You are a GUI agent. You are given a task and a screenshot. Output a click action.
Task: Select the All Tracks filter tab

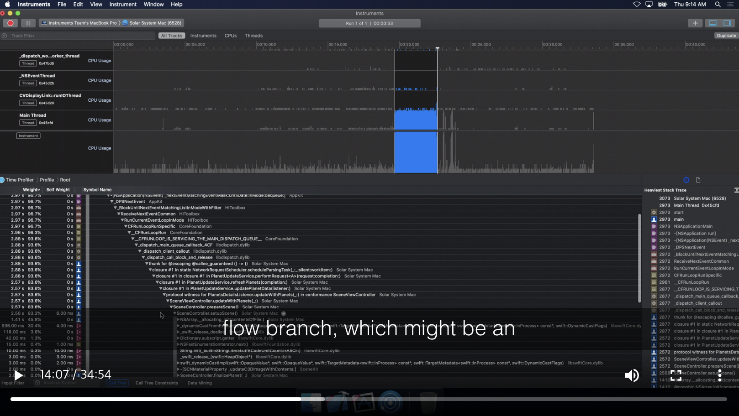(x=172, y=36)
